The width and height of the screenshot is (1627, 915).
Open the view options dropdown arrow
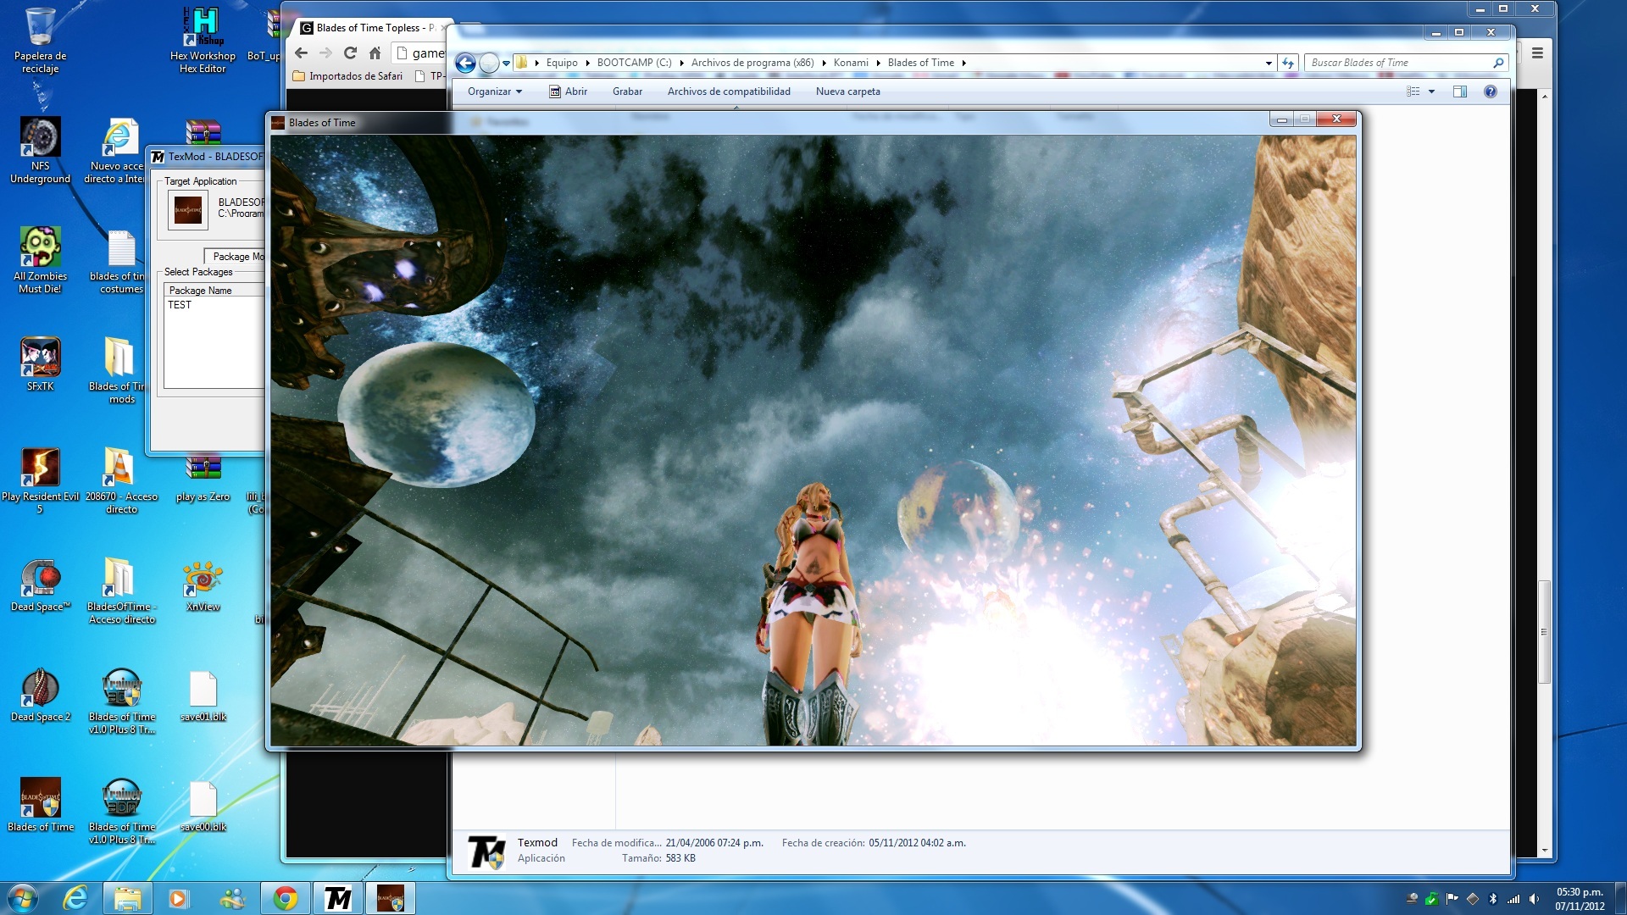pos(1431,91)
